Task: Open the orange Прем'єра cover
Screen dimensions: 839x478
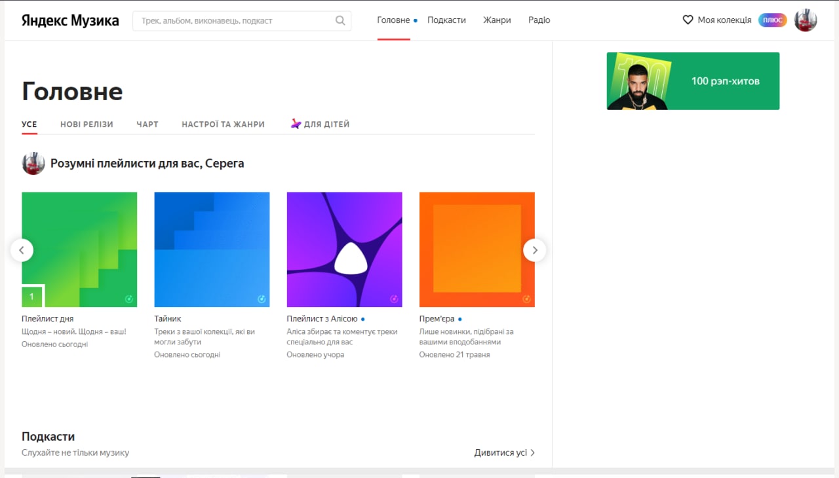Action: (x=477, y=249)
